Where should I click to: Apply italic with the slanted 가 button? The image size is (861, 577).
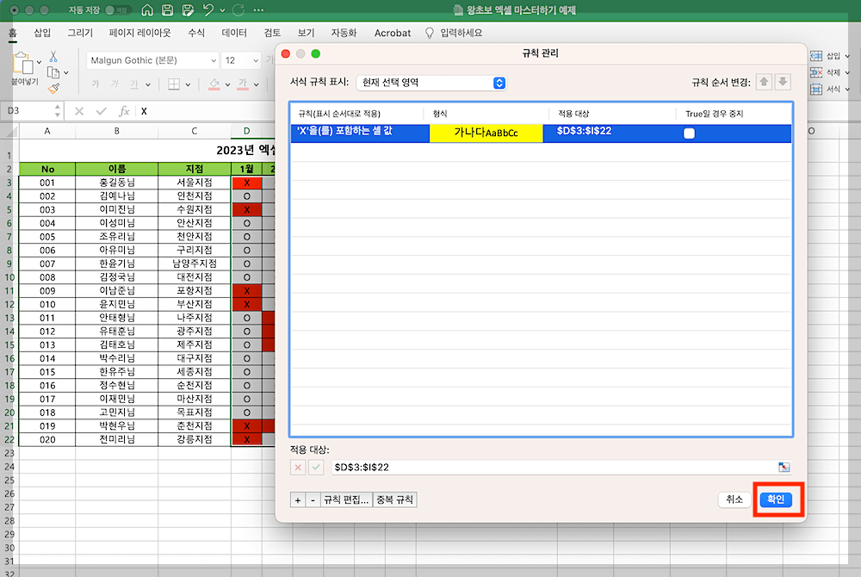point(115,84)
